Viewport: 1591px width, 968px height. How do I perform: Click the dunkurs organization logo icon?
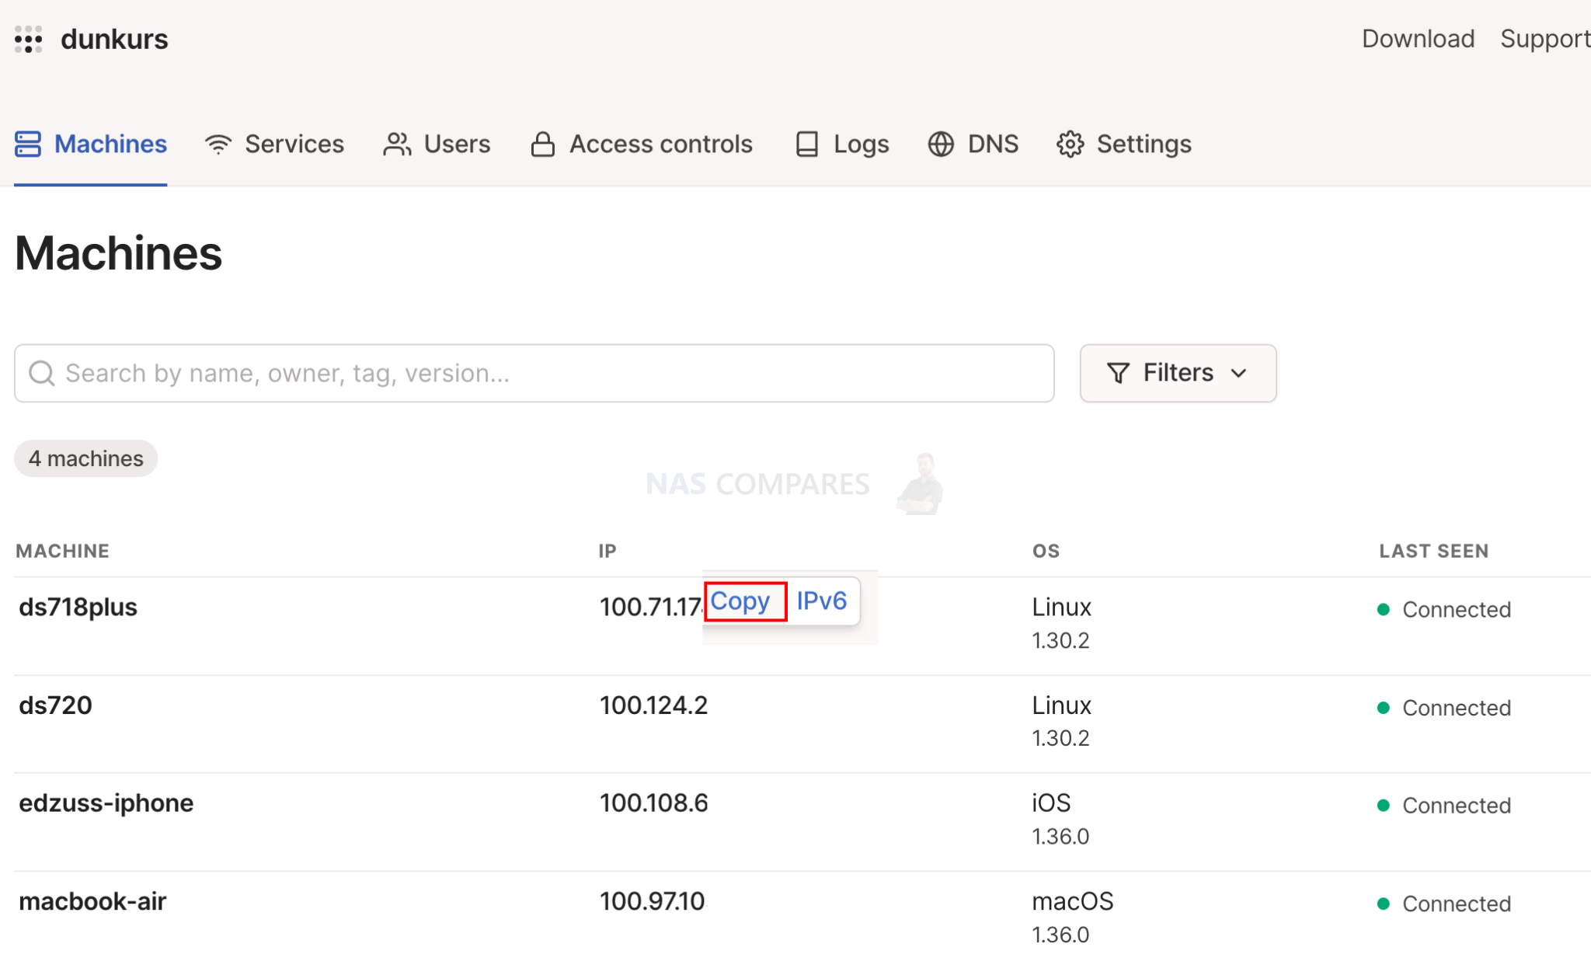pyautogui.click(x=29, y=38)
